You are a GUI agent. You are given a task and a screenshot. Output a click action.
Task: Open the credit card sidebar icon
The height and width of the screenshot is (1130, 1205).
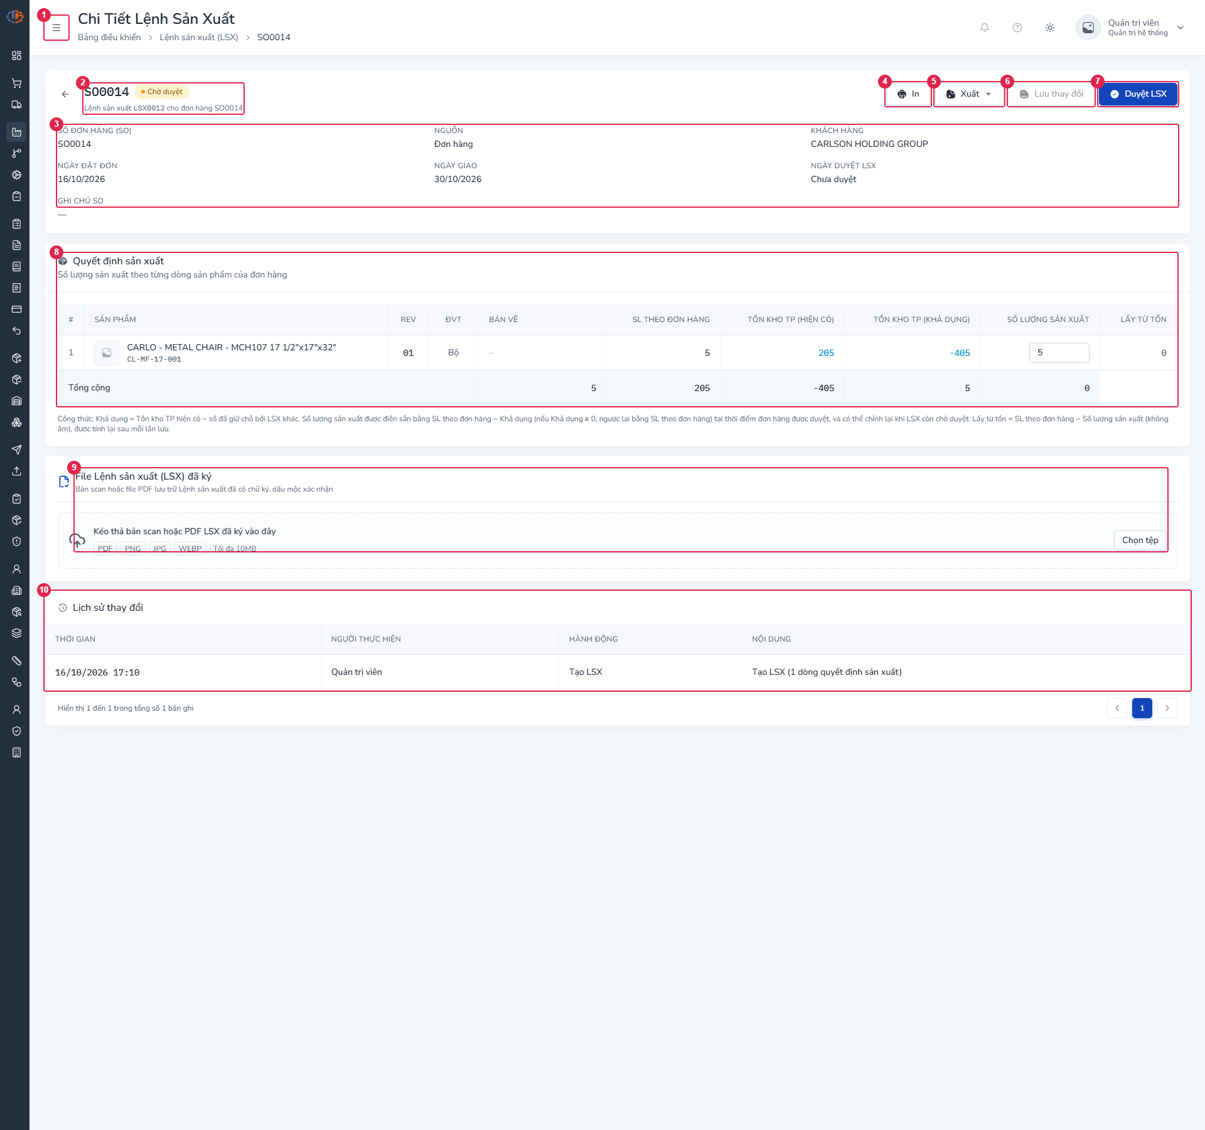tap(17, 309)
